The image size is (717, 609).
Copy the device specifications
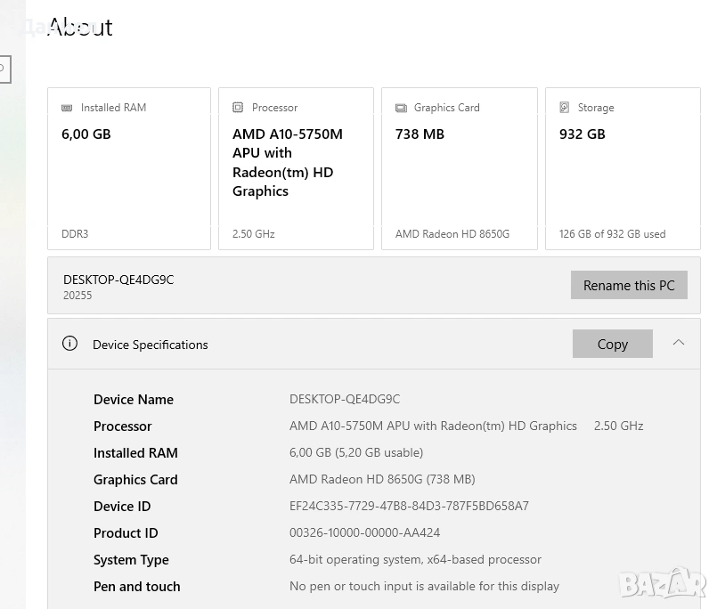[612, 344]
